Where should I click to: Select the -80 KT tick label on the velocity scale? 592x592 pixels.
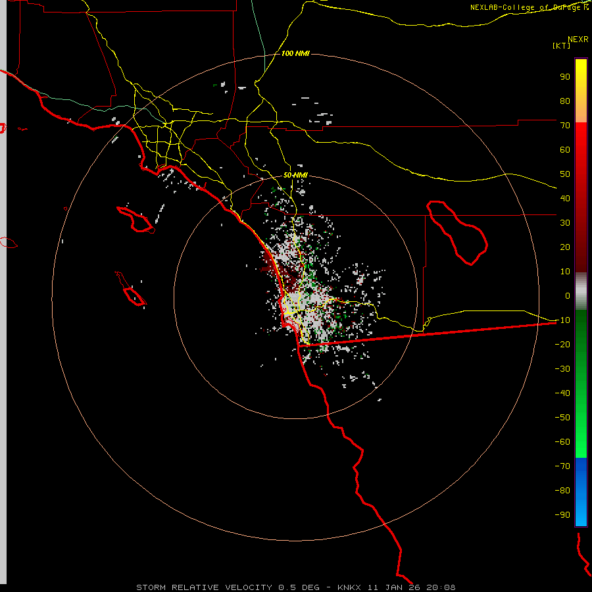[562, 491]
